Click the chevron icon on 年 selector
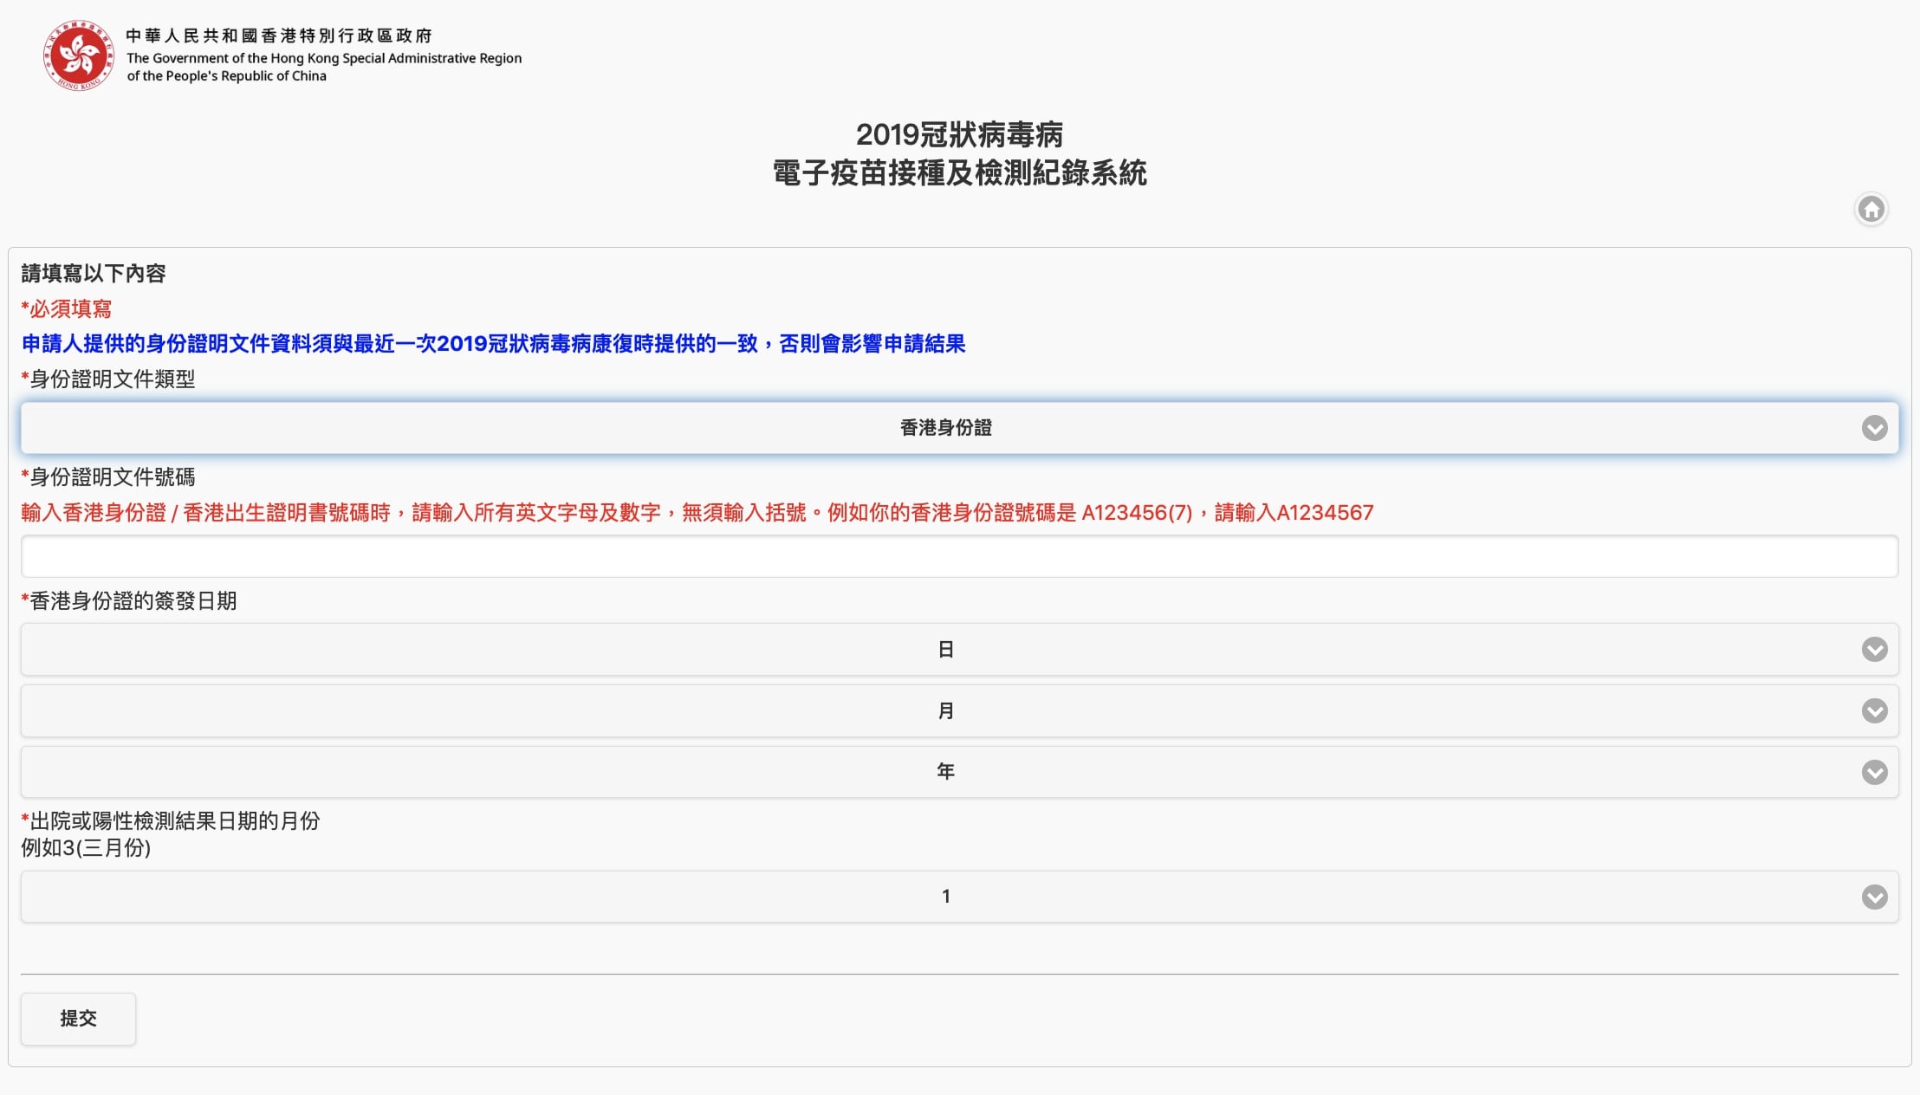Viewport: 1920px width, 1095px height. coord(1874,772)
